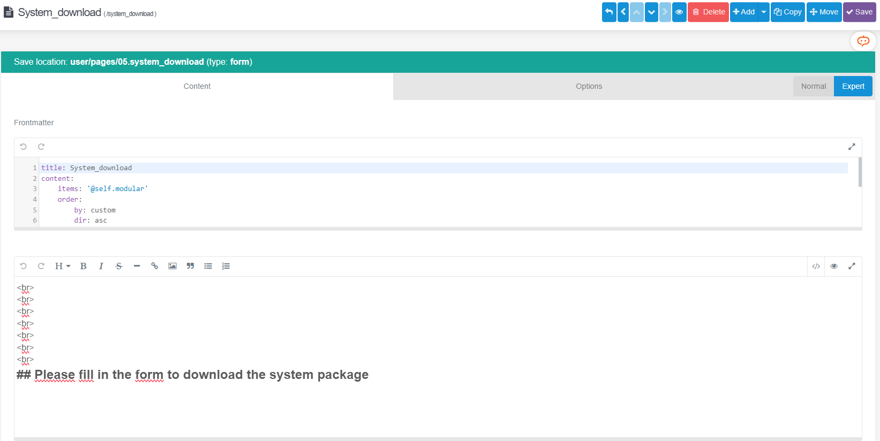Insert an unordered bullet list

(208, 266)
